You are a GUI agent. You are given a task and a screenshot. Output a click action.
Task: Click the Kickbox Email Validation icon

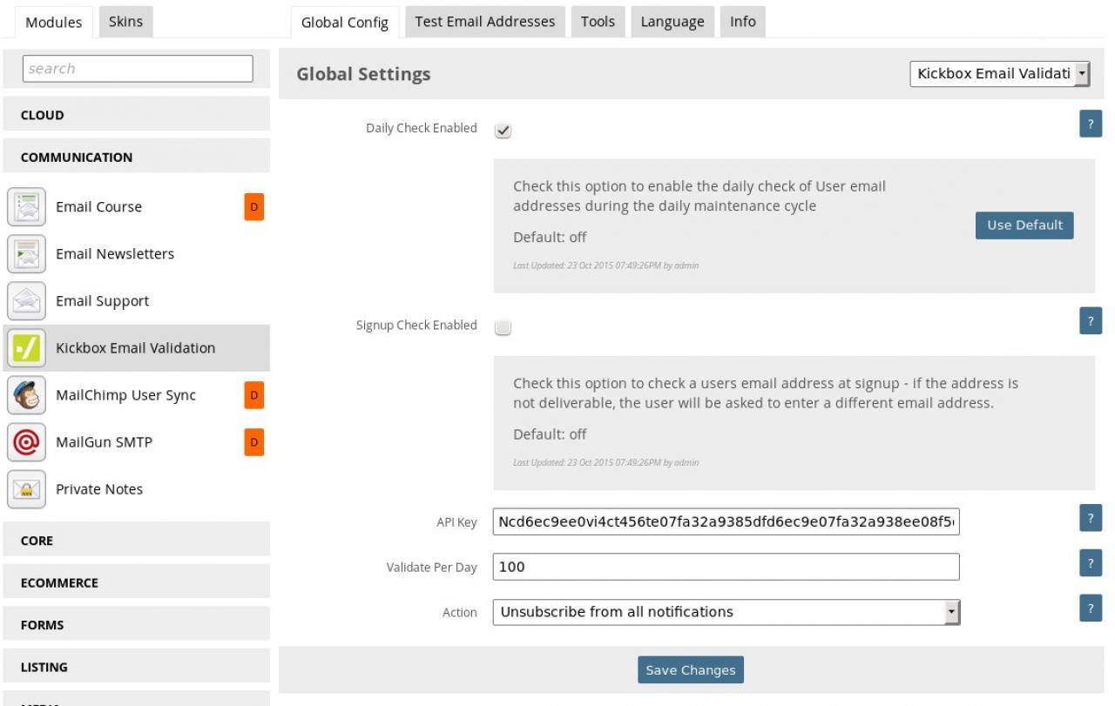tap(26, 348)
